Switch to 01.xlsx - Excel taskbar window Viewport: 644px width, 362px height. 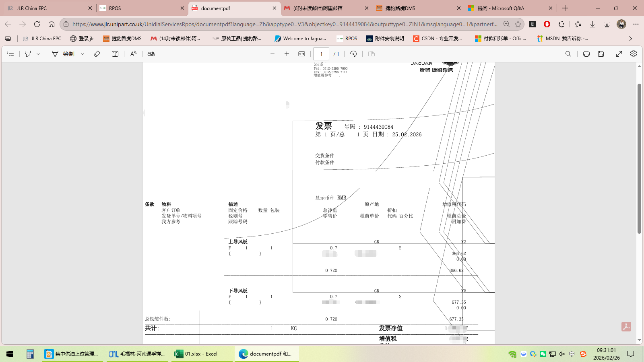[202, 354]
